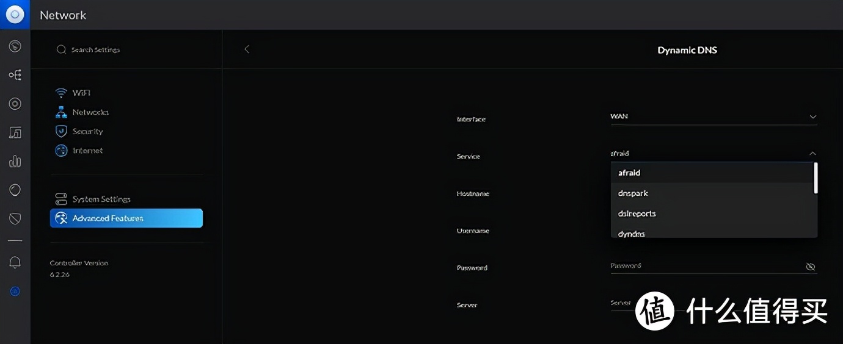The width and height of the screenshot is (843, 344).
Task: Click the Service field label
Action: click(469, 157)
